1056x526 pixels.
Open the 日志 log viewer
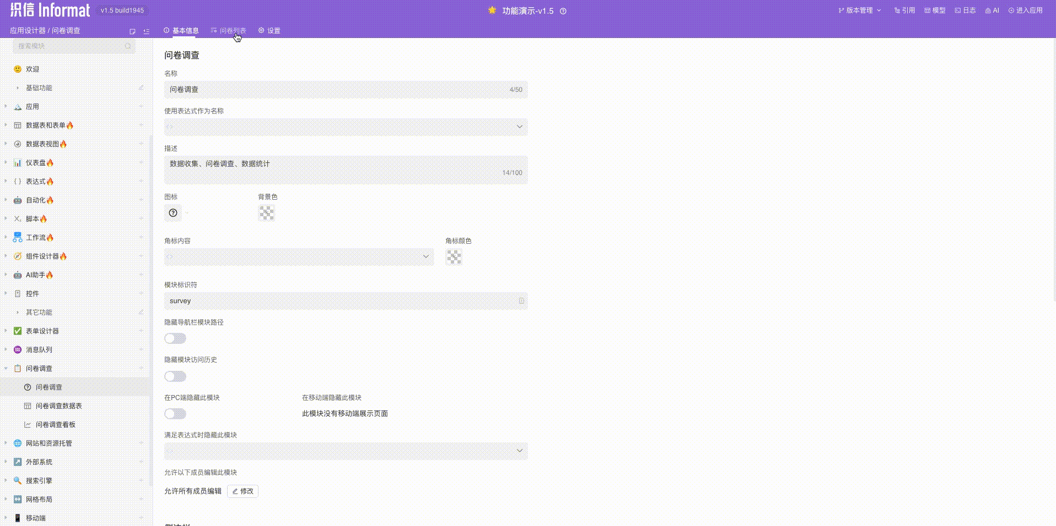965,10
